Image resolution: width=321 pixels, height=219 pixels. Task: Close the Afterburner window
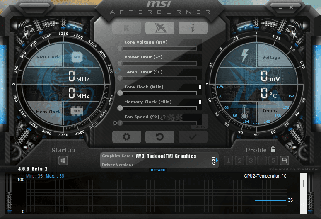[291, 7]
